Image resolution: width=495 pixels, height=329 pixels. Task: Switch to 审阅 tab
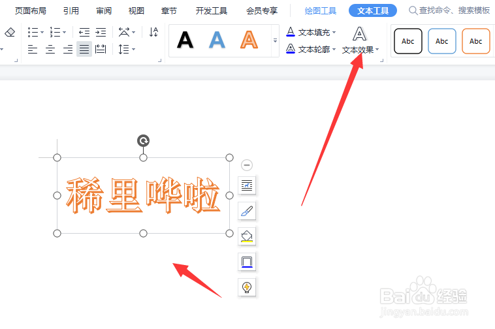click(x=104, y=10)
